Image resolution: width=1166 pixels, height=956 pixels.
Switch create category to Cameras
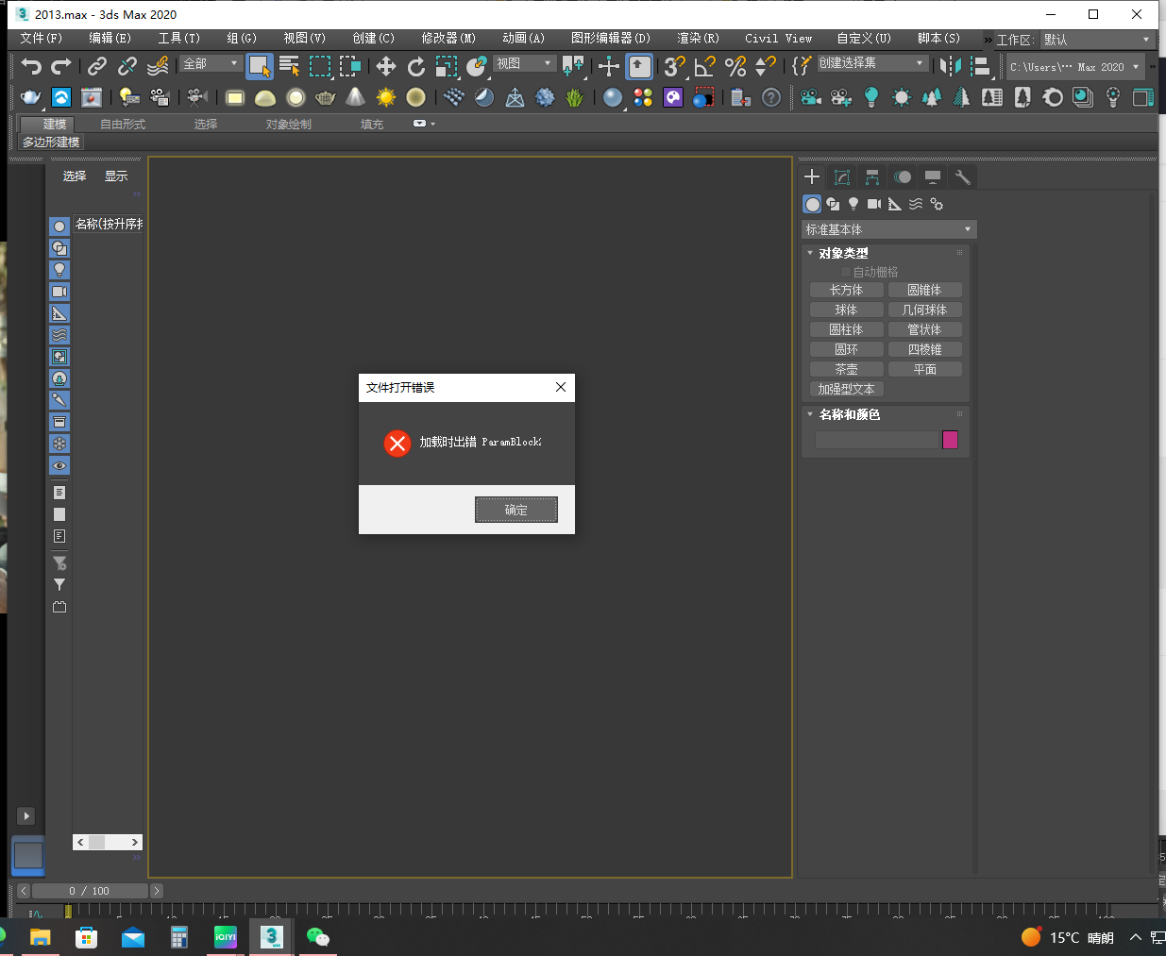(874, 204)
